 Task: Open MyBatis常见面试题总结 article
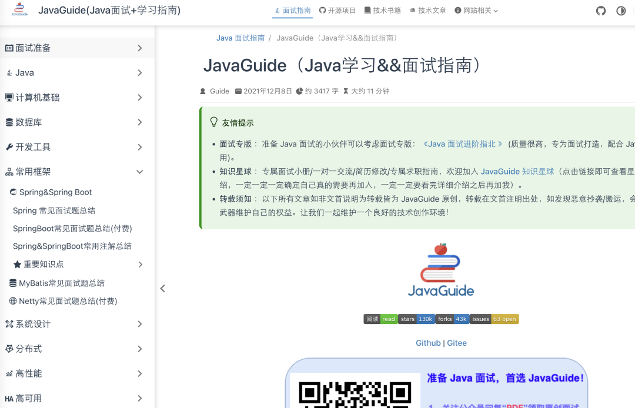pos(62,283)
